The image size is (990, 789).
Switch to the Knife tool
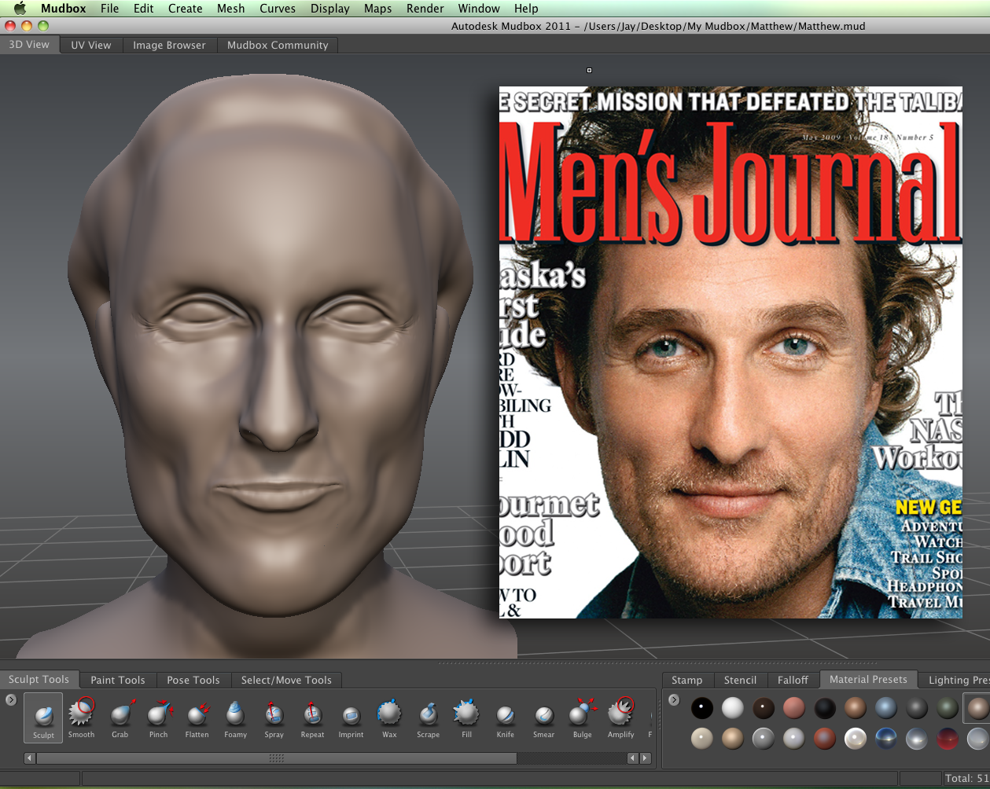pos(505,717)
